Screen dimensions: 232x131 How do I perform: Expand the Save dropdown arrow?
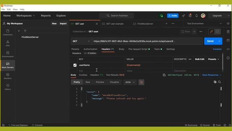point(194,32)
